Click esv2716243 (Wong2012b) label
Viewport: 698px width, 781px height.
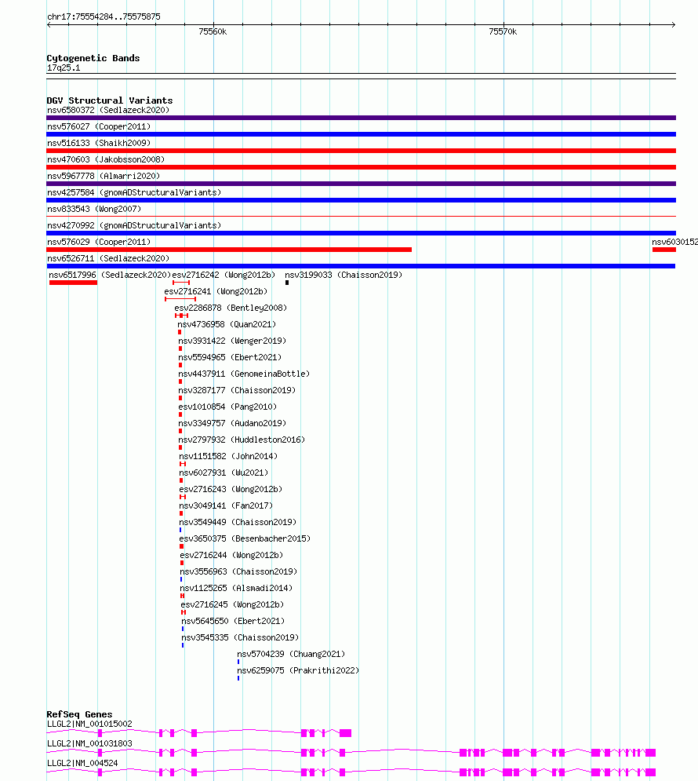pyautogui.click(x=231, y=489)
